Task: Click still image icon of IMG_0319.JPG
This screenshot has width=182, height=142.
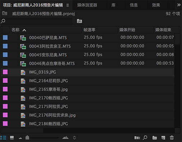Action: pos(23,72)
